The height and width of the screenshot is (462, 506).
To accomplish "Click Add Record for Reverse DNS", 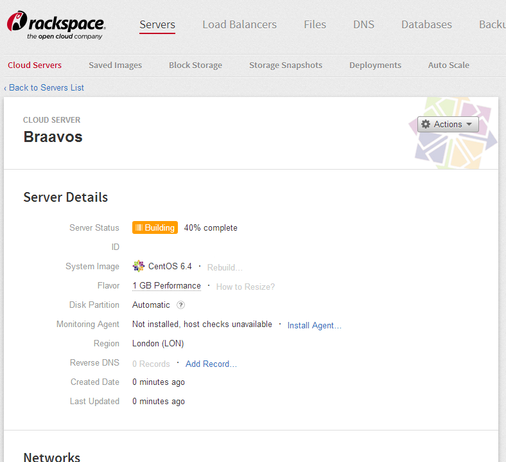I will tap(211, 364).
